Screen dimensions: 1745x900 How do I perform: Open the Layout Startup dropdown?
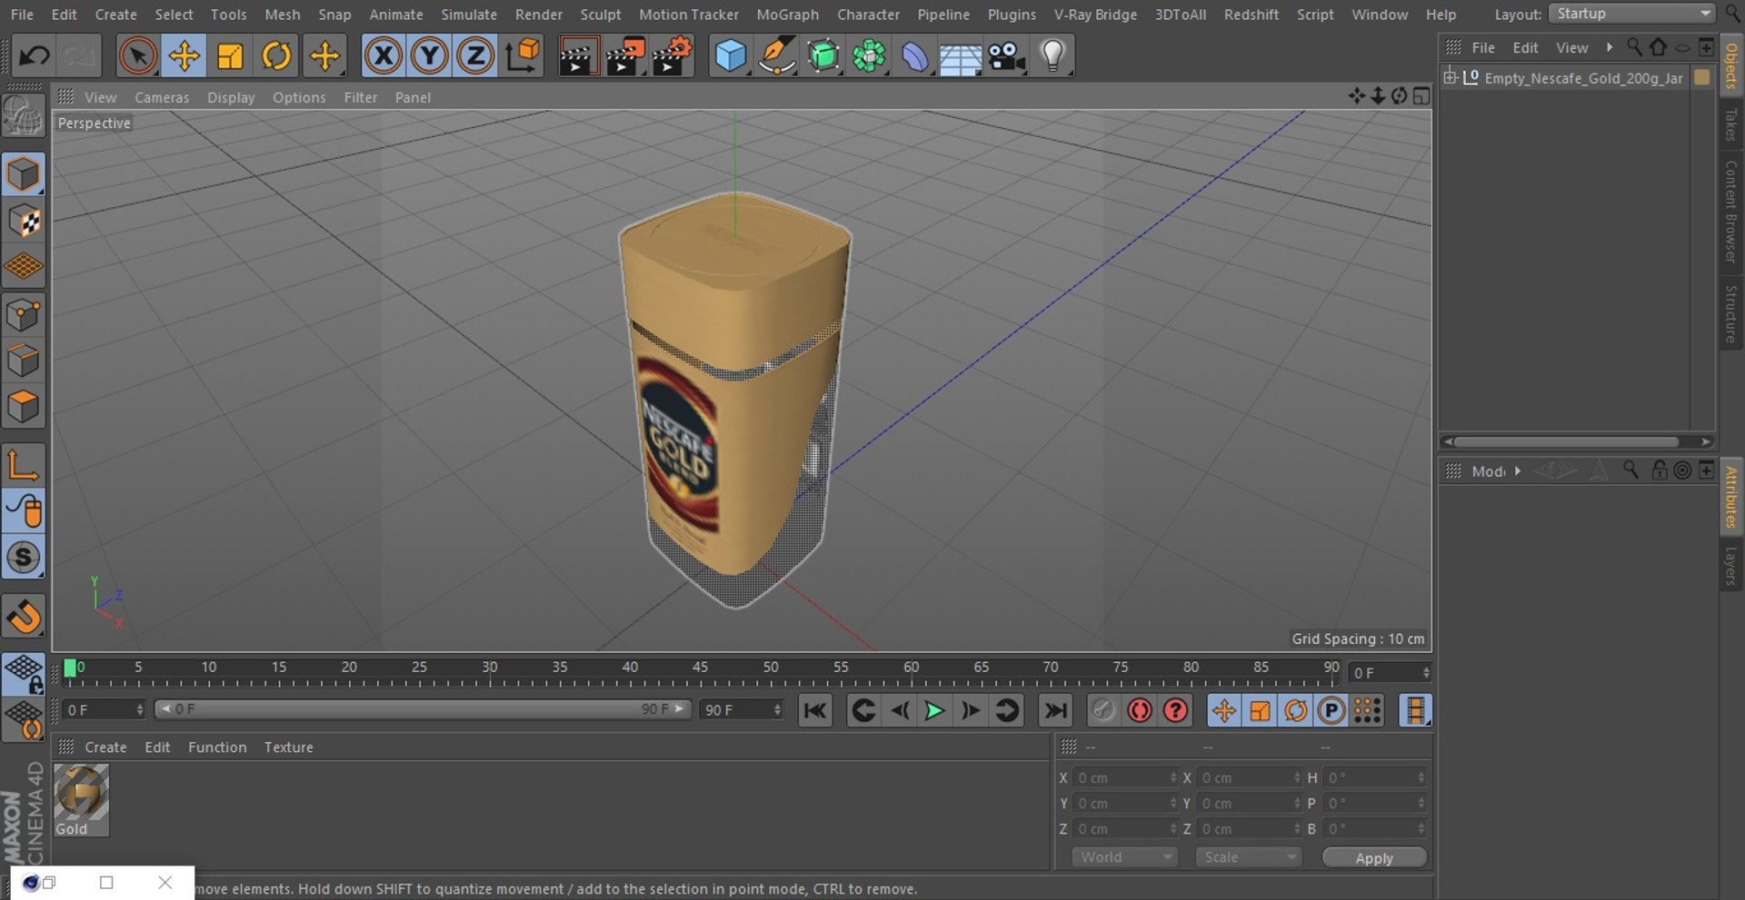(x=1632, y=14)
